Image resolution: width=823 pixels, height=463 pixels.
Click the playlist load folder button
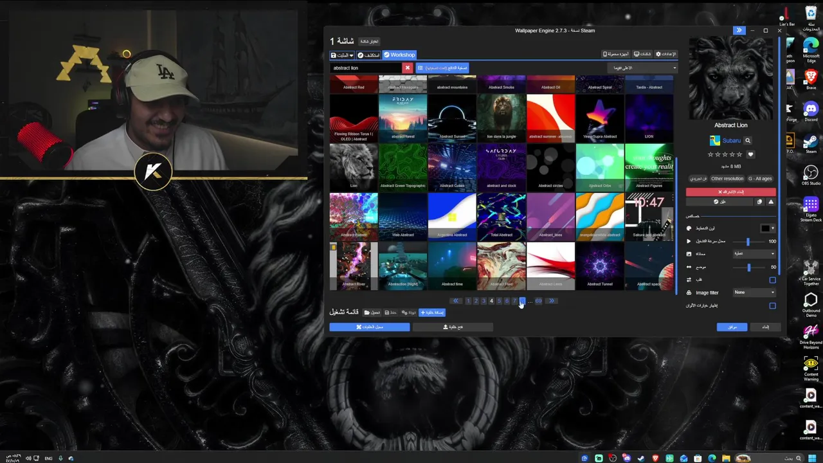(372, 313)
